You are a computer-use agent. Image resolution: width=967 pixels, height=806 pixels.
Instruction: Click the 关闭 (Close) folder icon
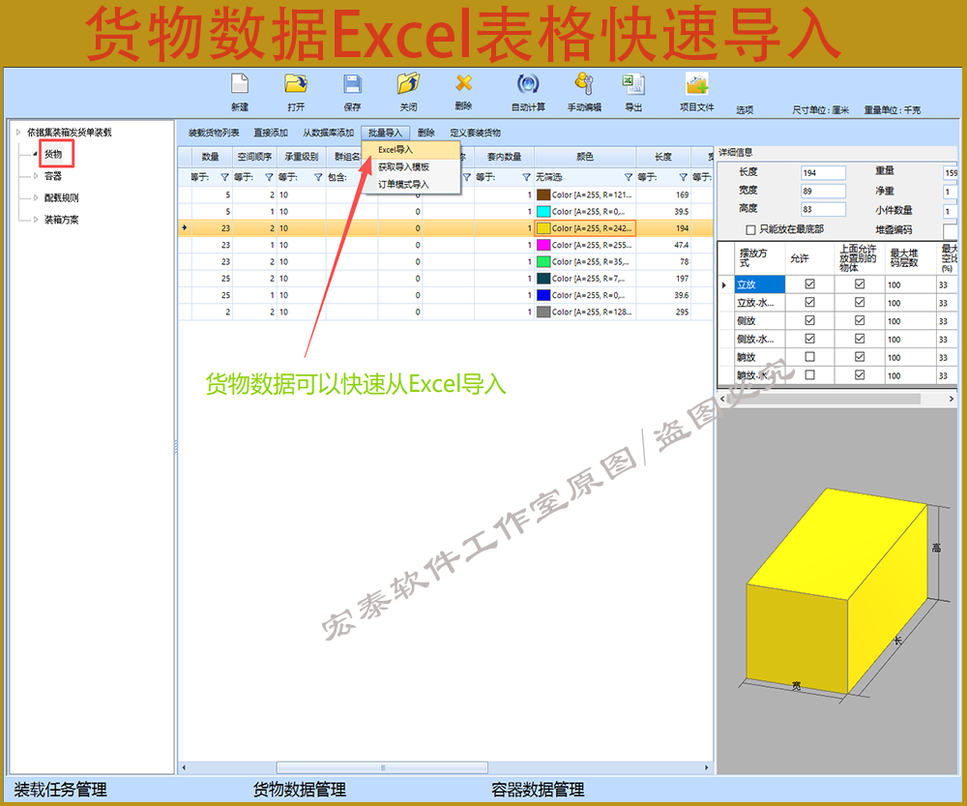[408, 84]
